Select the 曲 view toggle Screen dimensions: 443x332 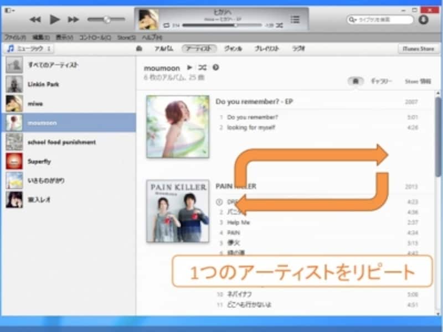356,81
